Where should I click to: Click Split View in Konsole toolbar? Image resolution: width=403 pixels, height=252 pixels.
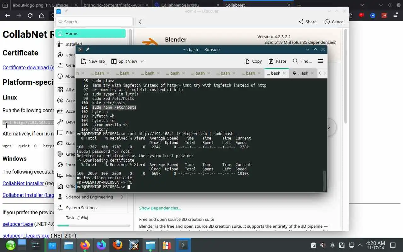click(124, 61)
